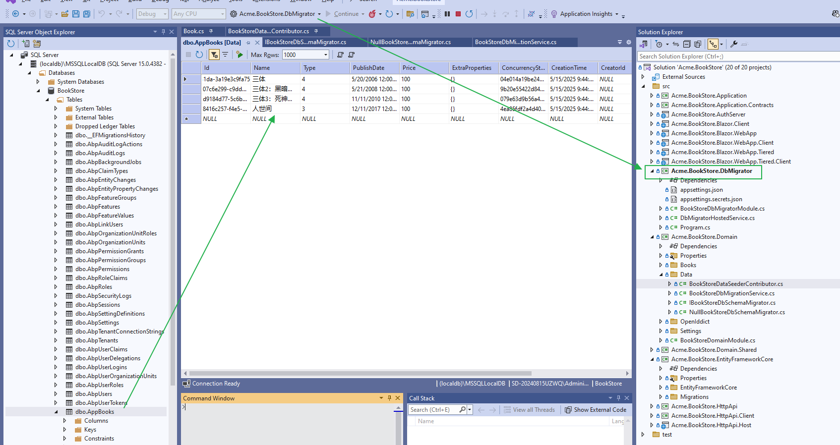Click the Command Window vertical scrollbar
The image size is (840, 445).
tap(399, 426)
